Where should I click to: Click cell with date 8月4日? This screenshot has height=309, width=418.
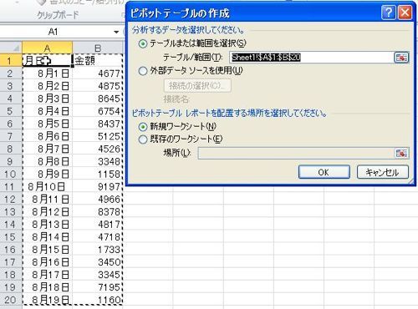click(x=47, y=111)
